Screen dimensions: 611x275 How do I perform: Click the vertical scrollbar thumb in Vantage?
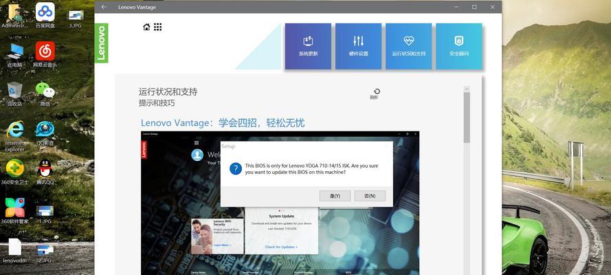click(467, 117)
